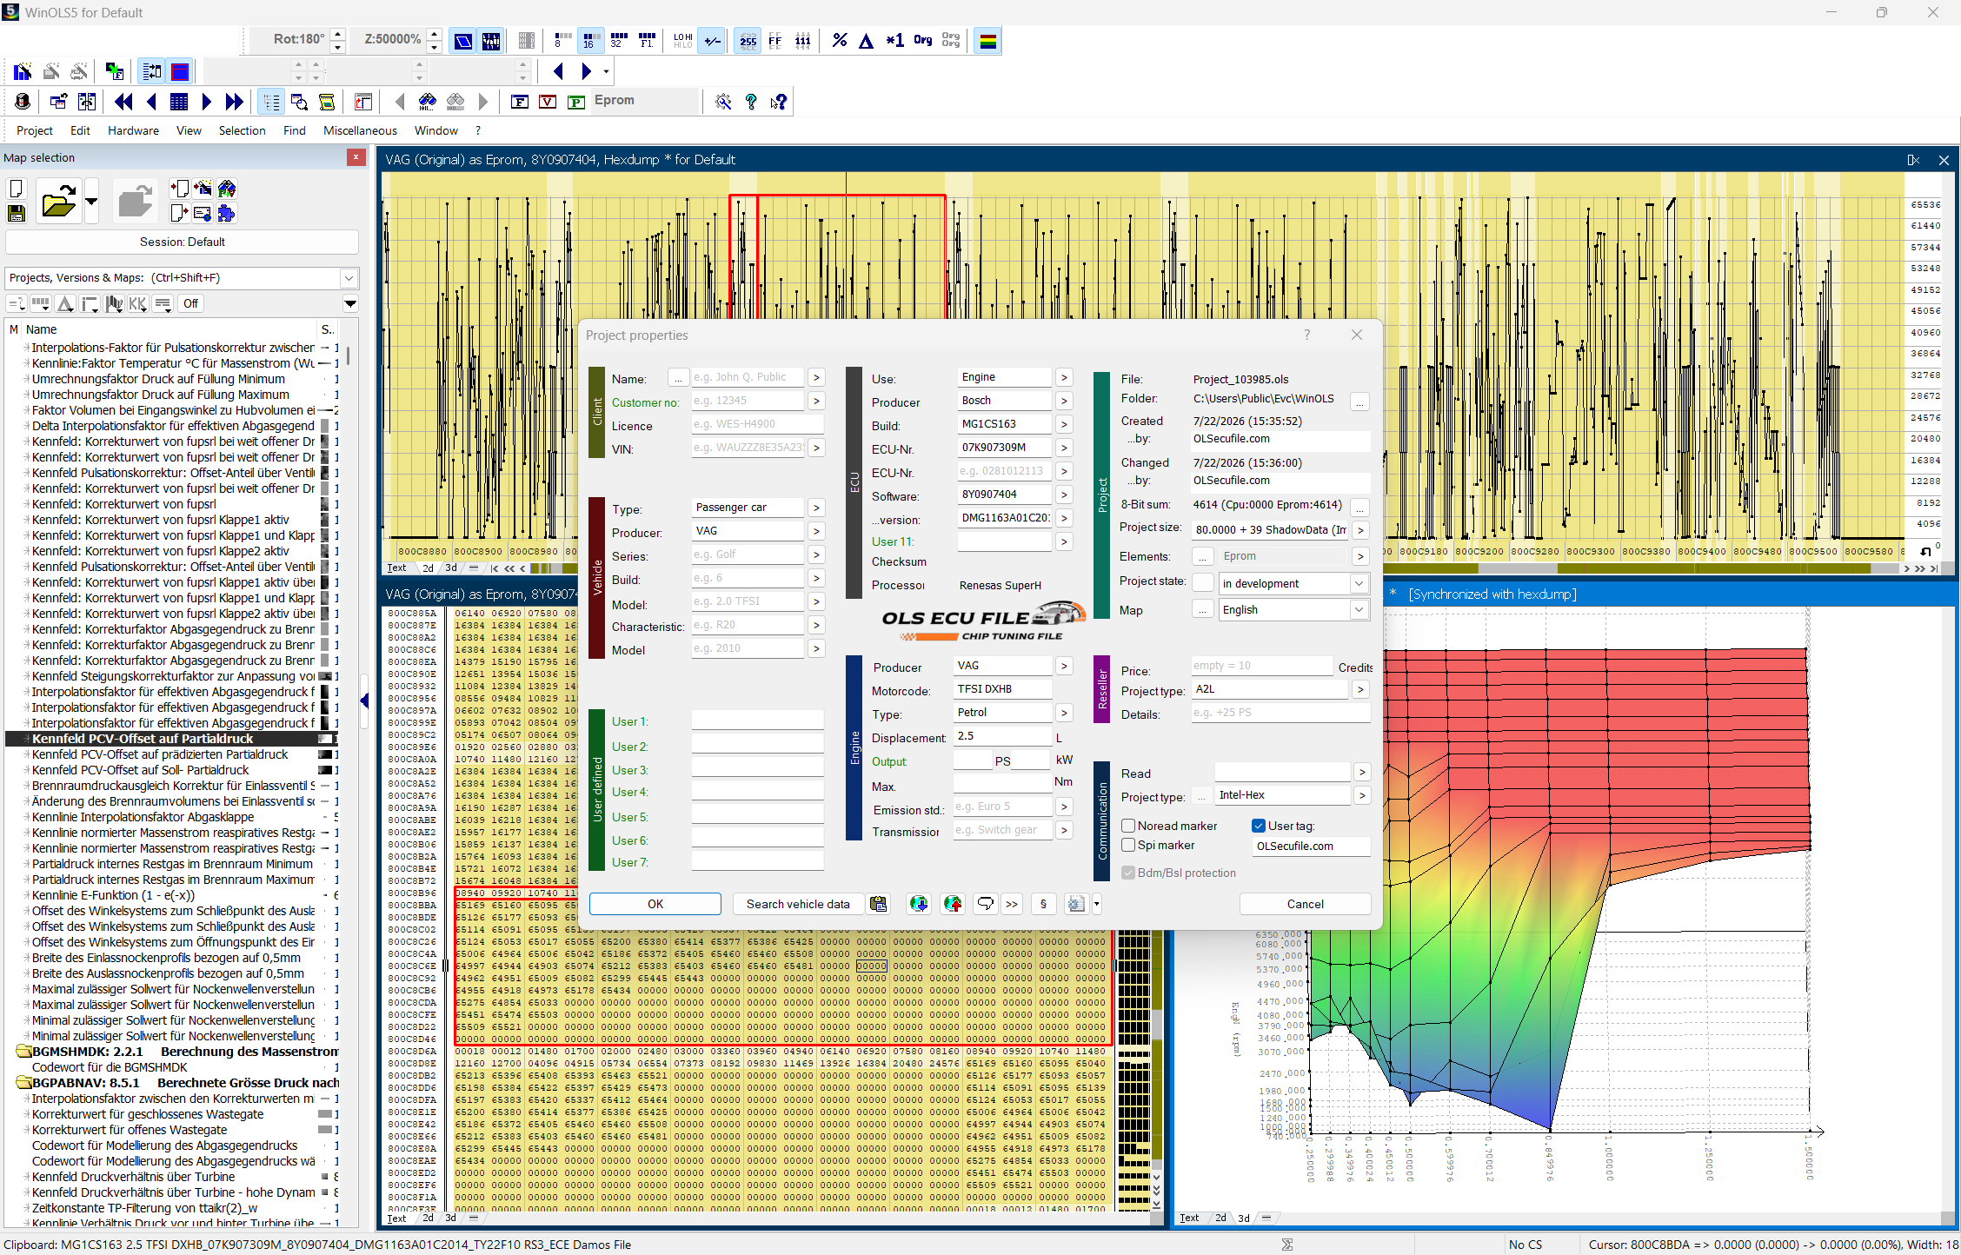Click the percent display toolbar icon
The width and height of the screenshot is (1961, 1255).
tap(839, 40)
